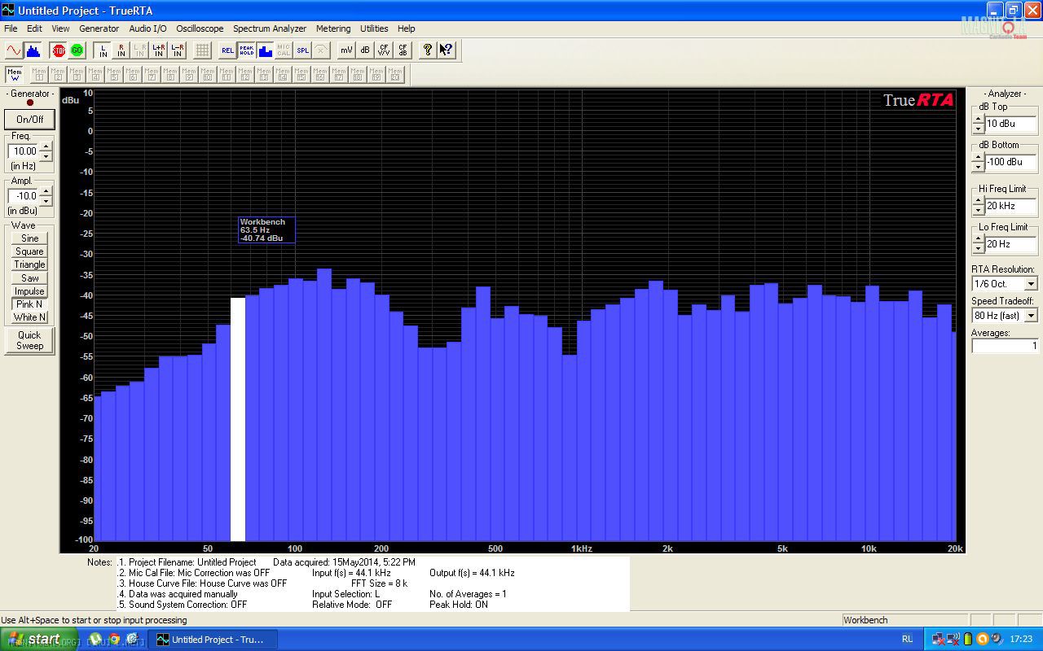Activate the context help arrow icon
1043x651 pixels.
[x=446, y=50]
